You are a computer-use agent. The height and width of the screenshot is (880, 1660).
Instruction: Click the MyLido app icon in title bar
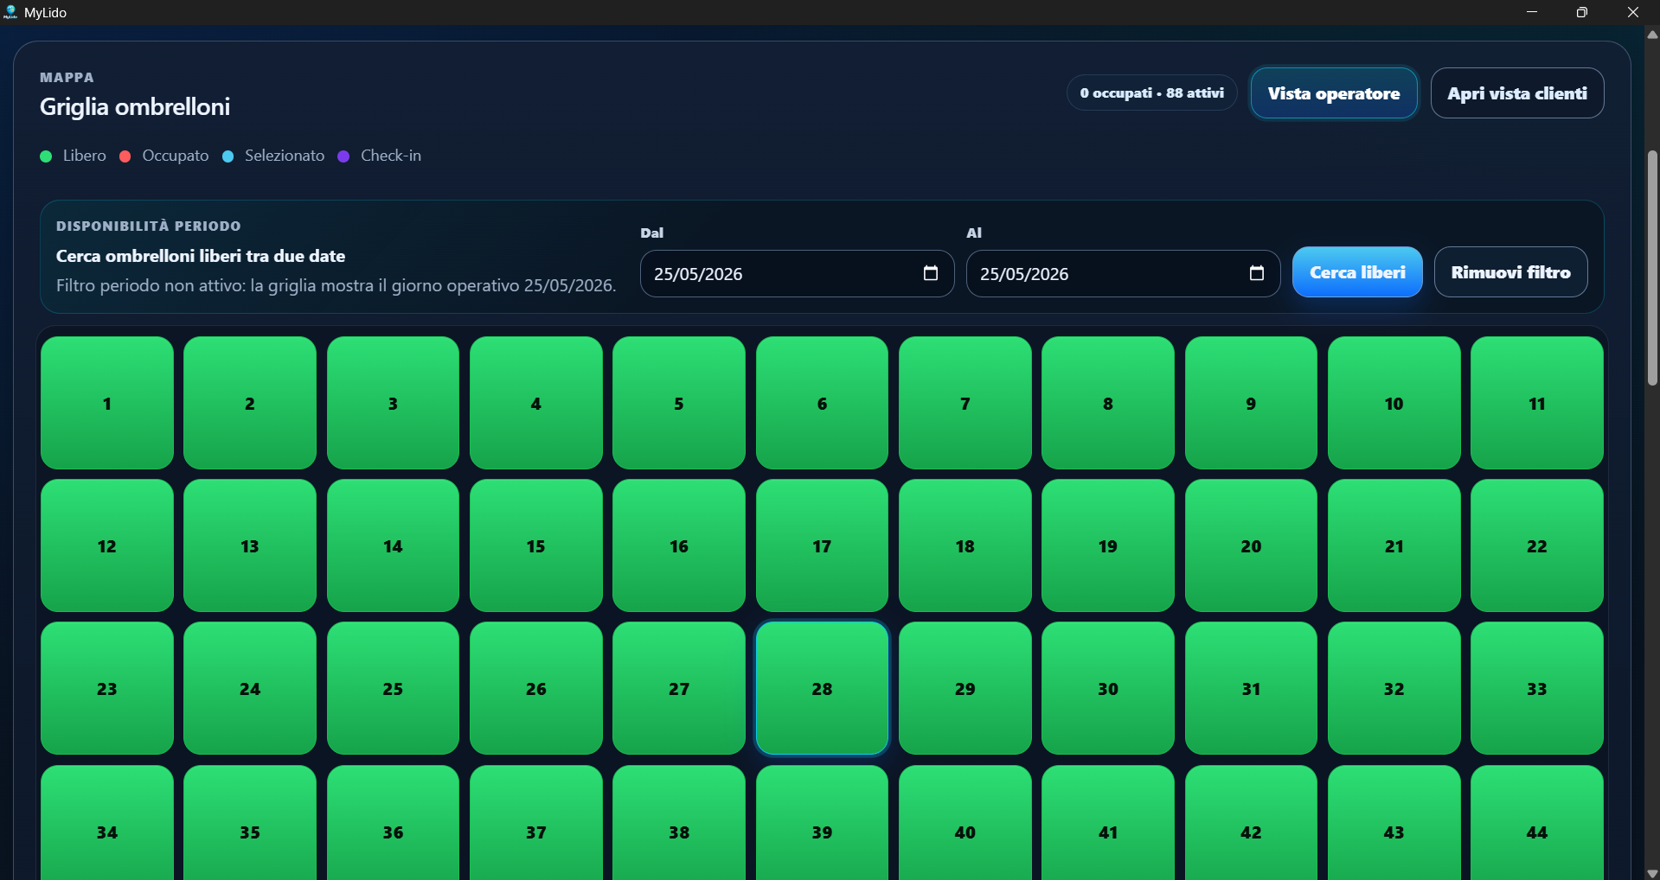point(10,12)
